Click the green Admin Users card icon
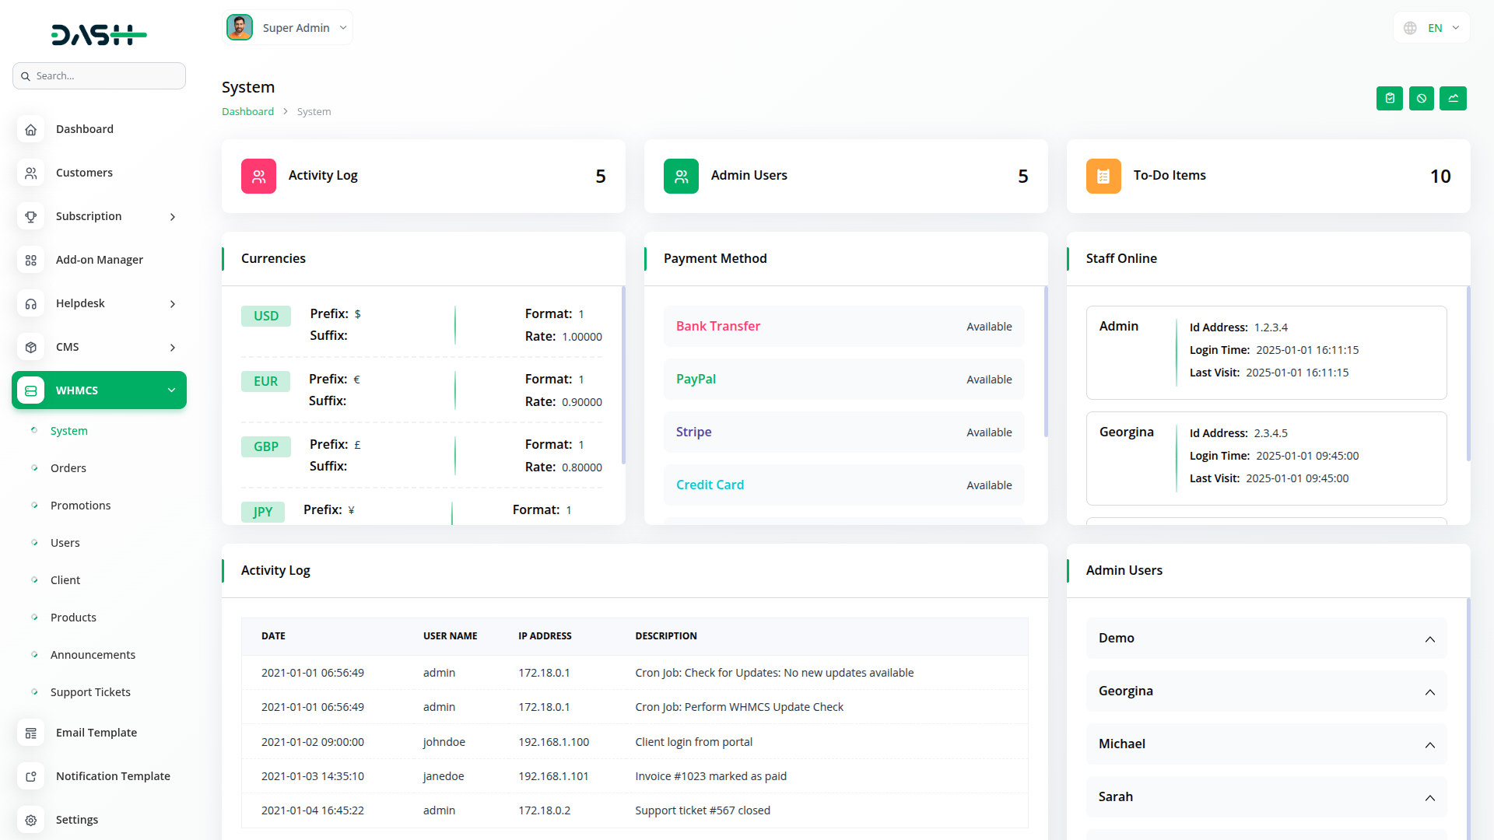 [681, 177]
